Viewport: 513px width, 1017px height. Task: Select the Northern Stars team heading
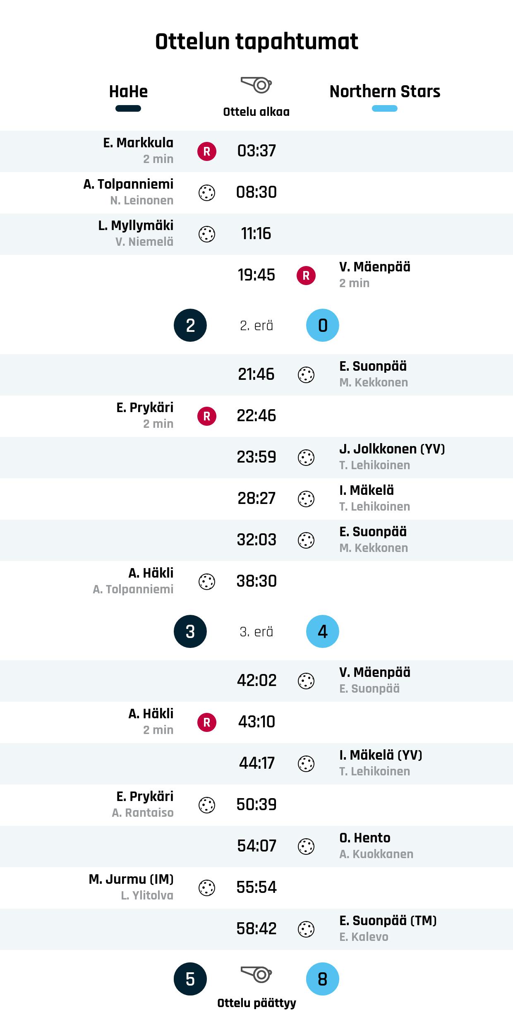(x=385, y=91)
